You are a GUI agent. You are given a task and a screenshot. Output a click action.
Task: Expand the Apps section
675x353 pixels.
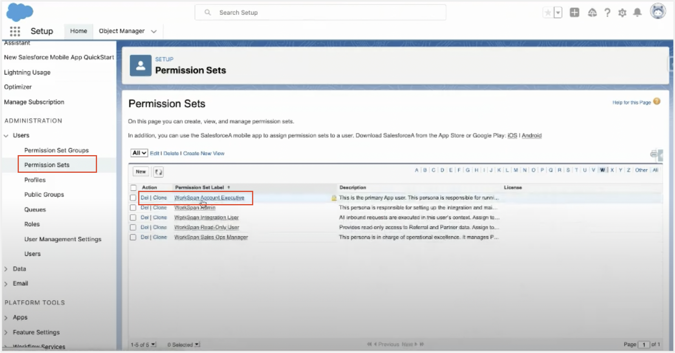(x=6, y=317)
